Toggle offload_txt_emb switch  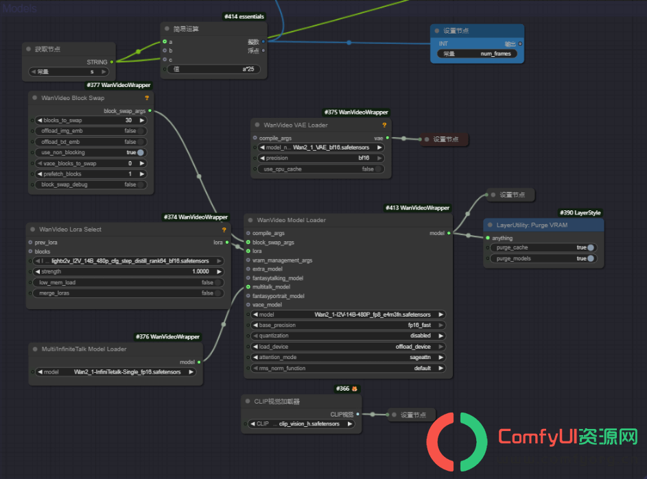click(x=140, y=142)
